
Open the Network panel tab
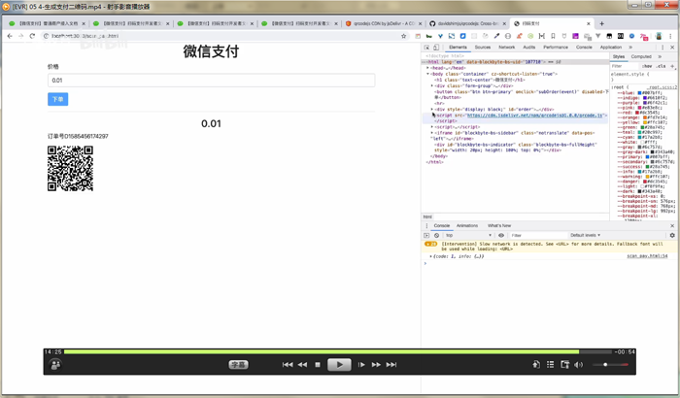tap(506, 47)
